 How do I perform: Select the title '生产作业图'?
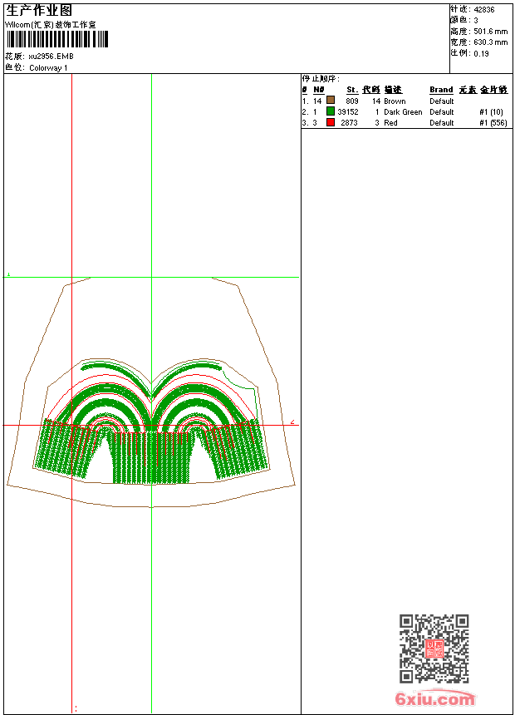pos(39,11)
